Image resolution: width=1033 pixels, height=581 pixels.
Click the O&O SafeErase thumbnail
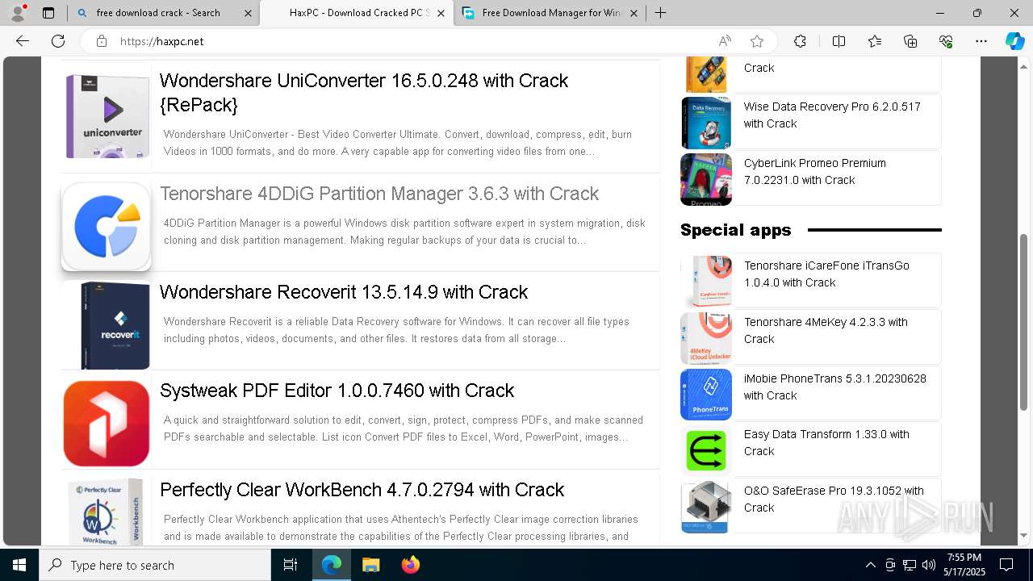[706, 507]
